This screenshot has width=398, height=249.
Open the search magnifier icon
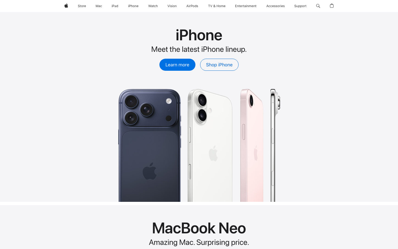(x=318, y=6)
